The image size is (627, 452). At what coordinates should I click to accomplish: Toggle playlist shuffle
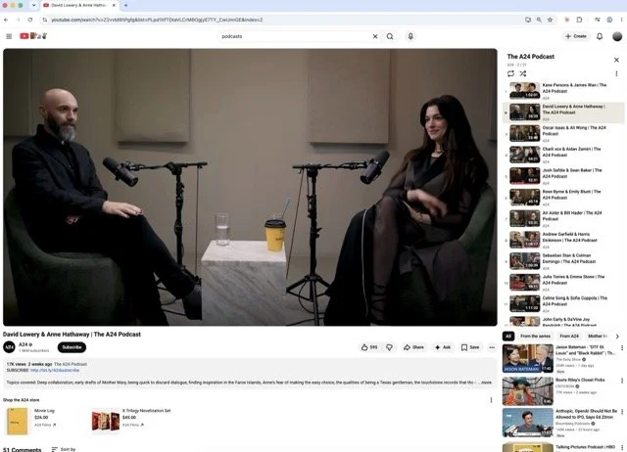click(x=522, y=73)
